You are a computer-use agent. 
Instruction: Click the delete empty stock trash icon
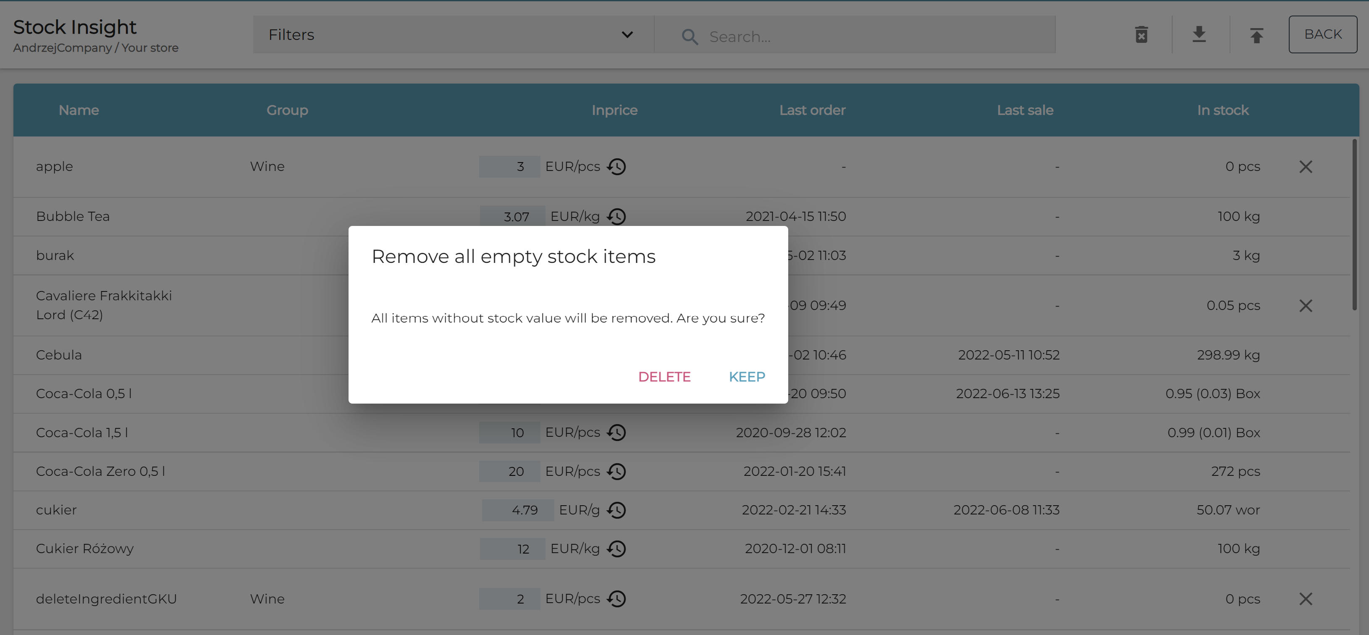(1141, 34)
